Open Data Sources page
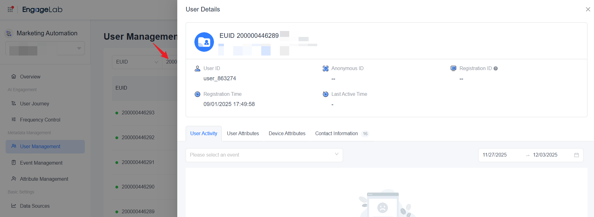The image size is (594, 217). coord(35,206)
